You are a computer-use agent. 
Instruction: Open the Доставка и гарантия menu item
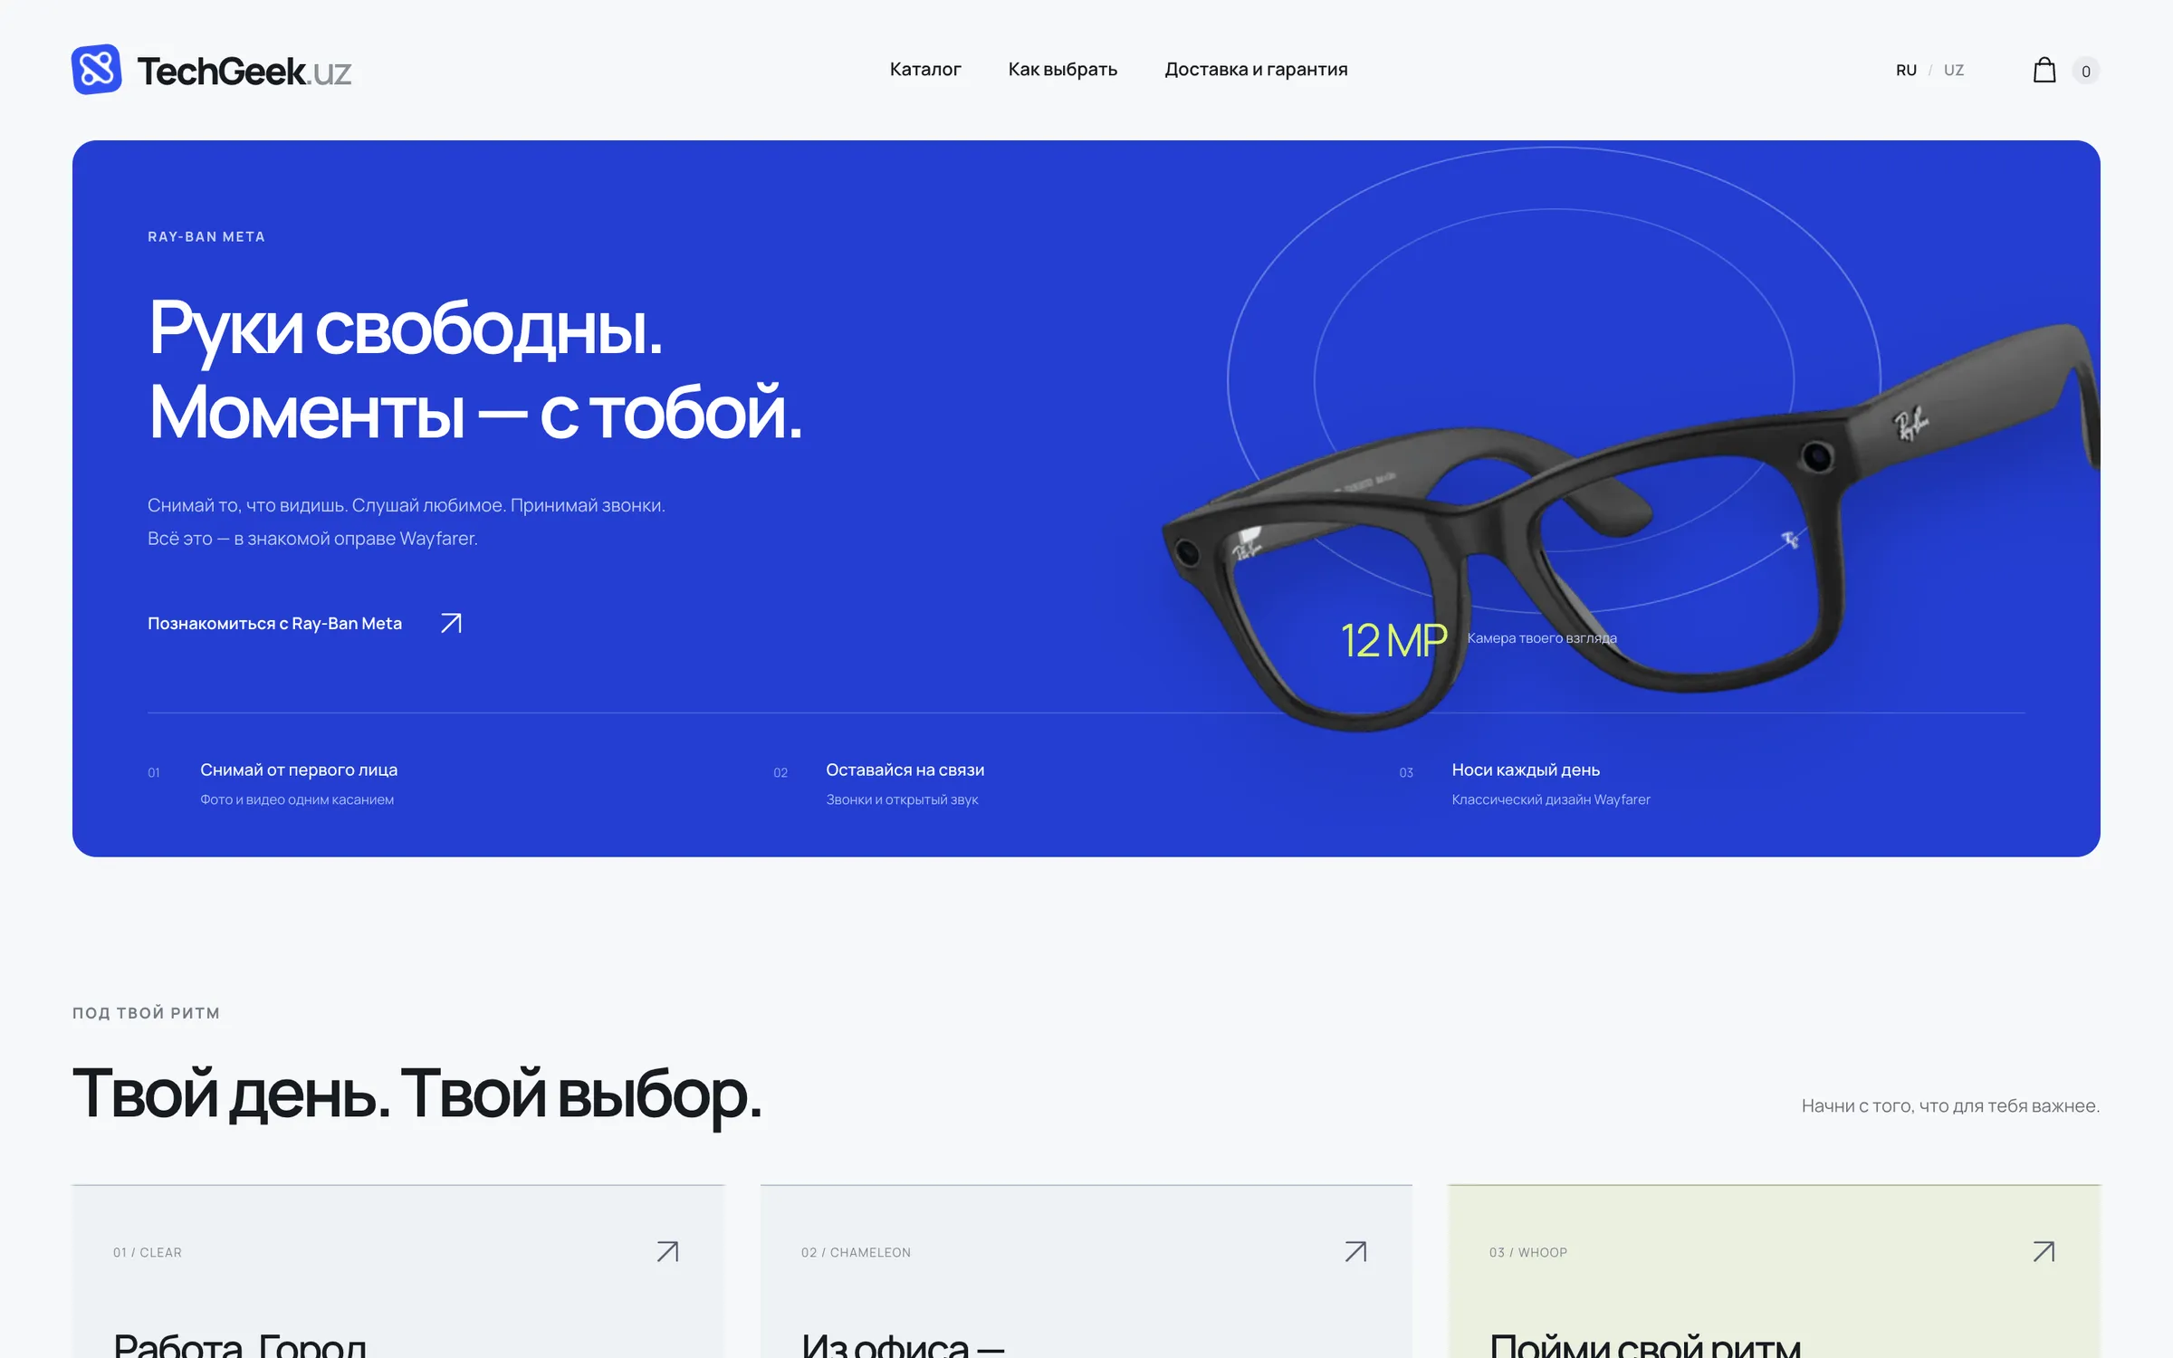tap(1256, 70)
